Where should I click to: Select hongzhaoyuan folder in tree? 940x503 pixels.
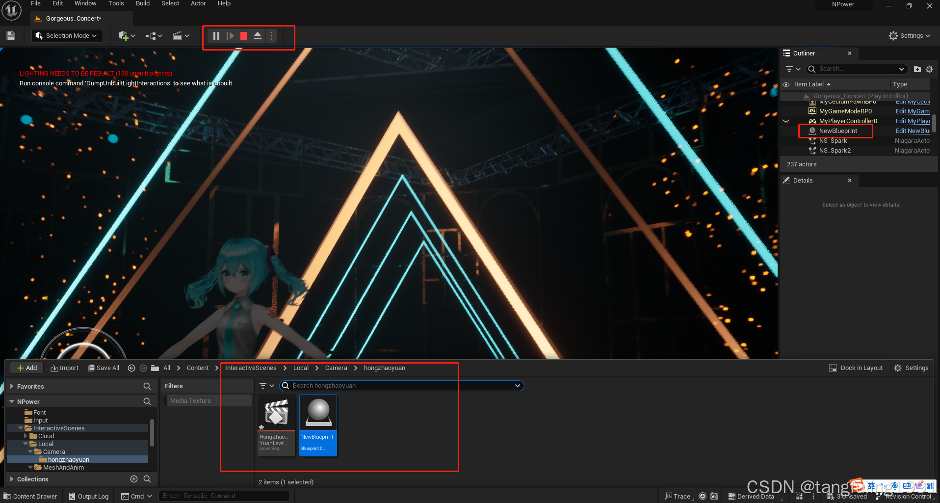69,460
